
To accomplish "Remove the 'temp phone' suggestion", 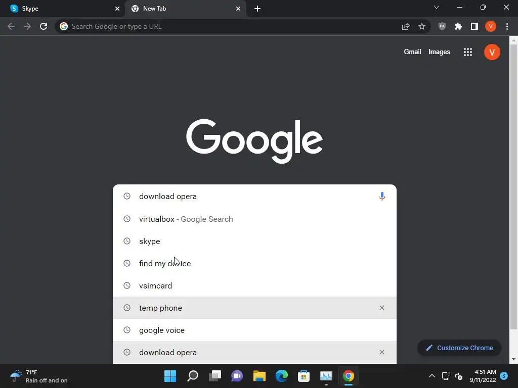I will [382, 308].
